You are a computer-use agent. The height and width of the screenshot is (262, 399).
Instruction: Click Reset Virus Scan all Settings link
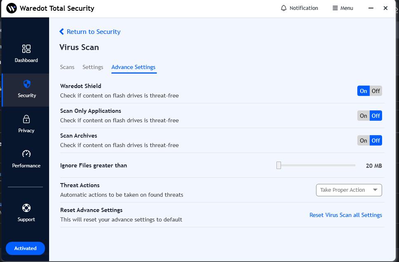point(345,215)
